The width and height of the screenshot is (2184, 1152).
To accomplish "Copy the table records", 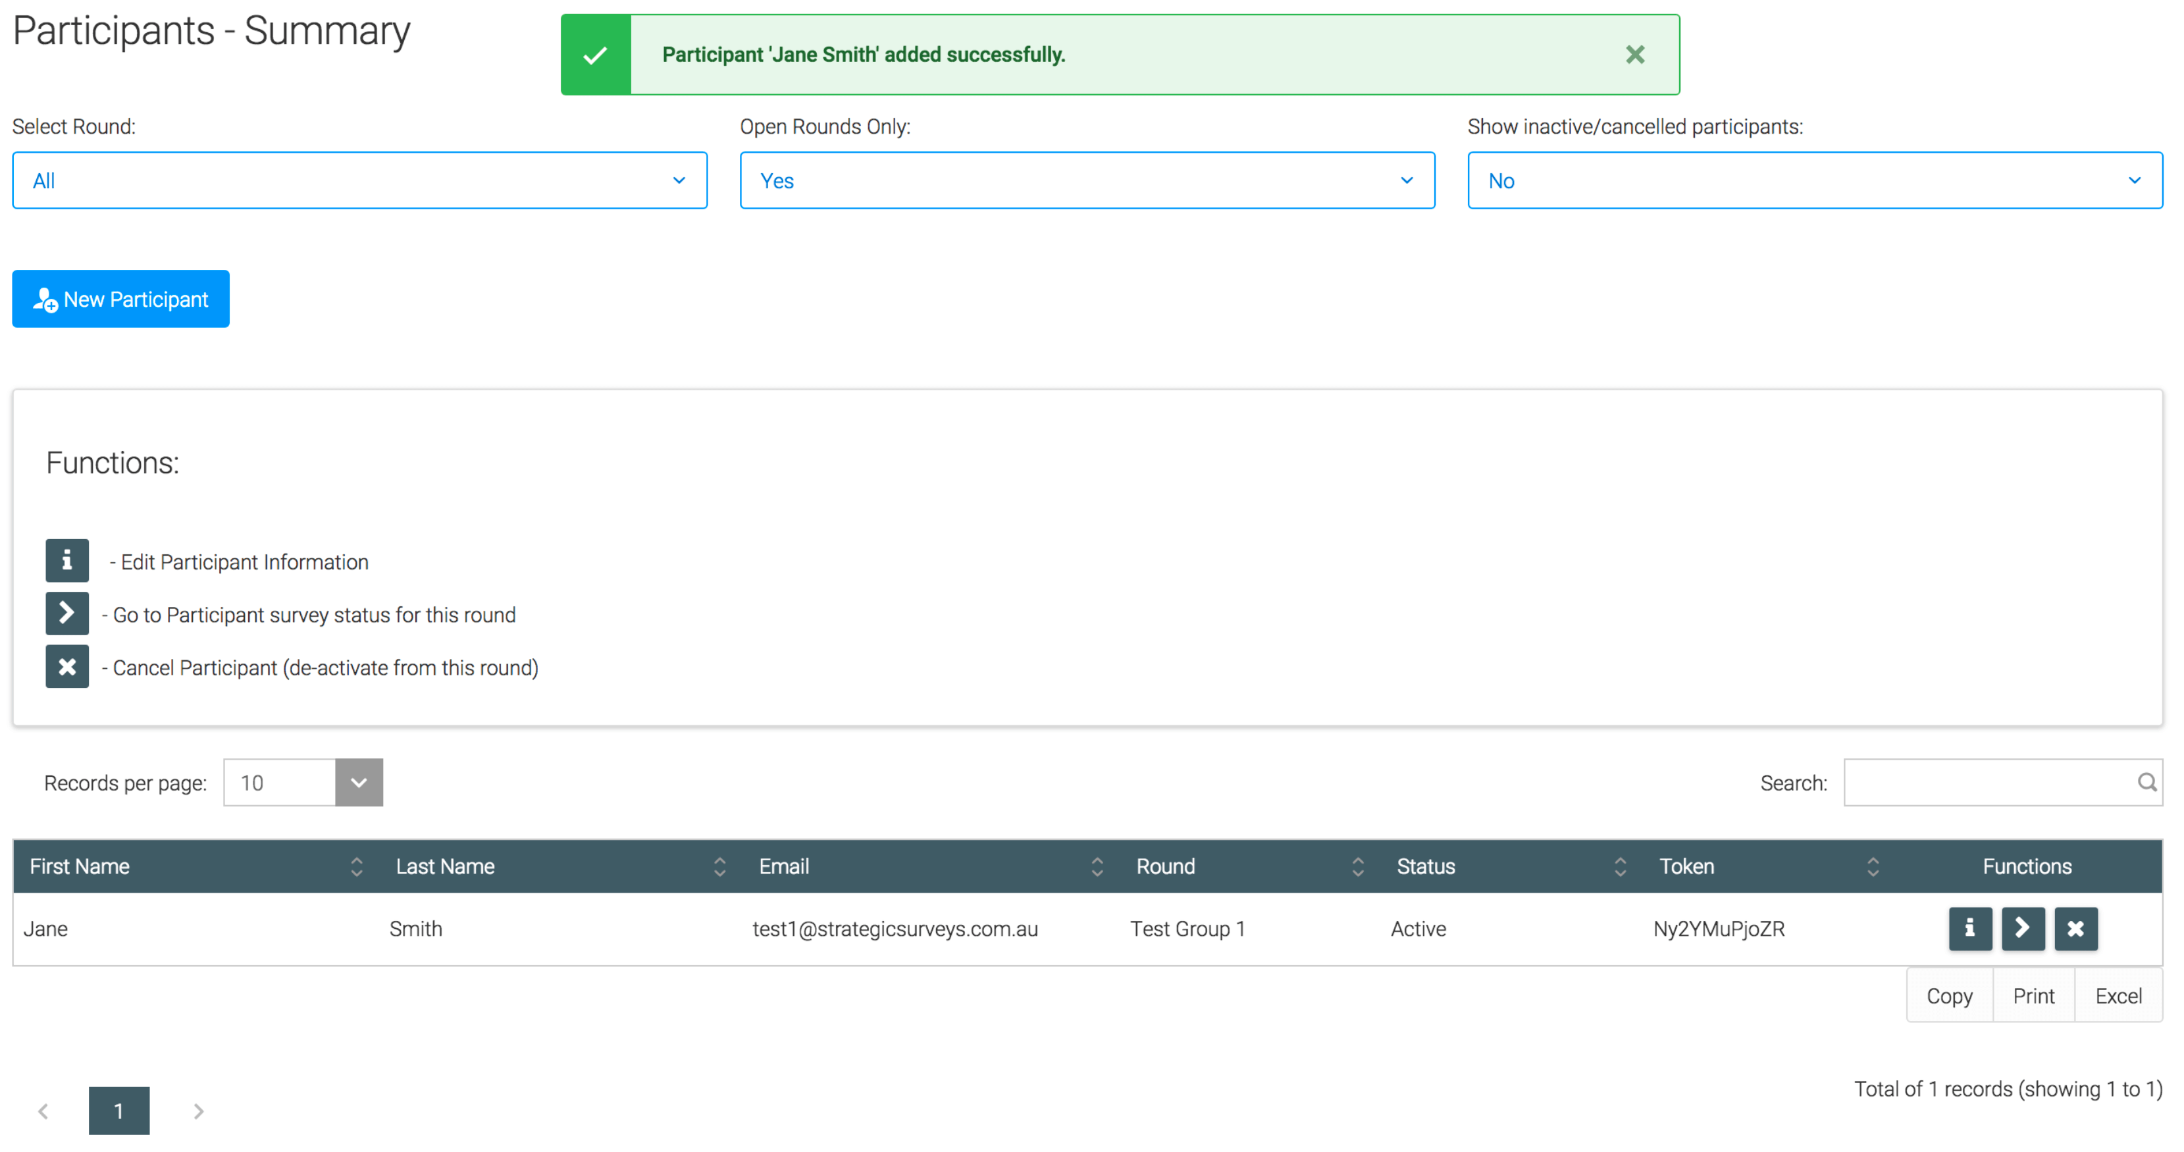I will pos(1948,995).
